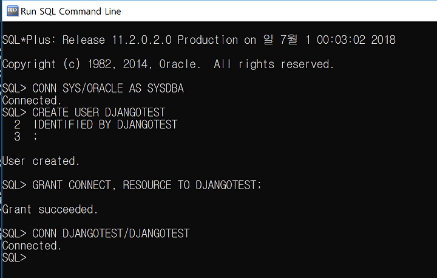Click the SQL icon in title bar

point(12,11)
